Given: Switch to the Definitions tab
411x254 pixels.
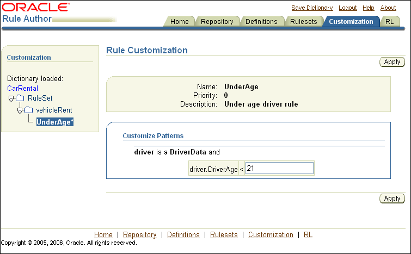Looking at the screenshot, I should [x=261, y=21].
